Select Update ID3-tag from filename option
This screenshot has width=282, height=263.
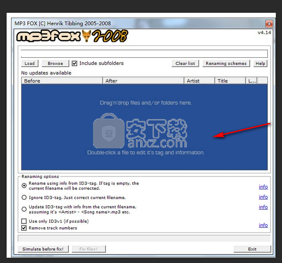24,209
